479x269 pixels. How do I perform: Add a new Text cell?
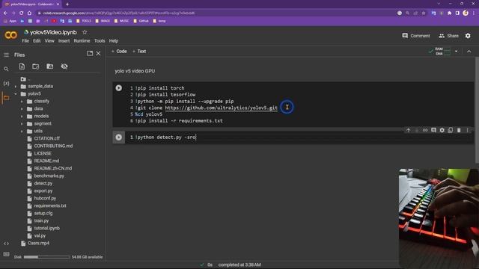click(x=139, y=52)
